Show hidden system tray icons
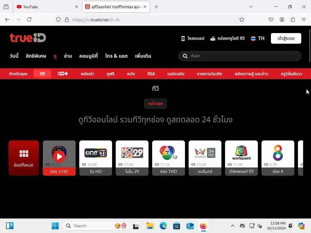311x233 pixels. coord(233,226)
